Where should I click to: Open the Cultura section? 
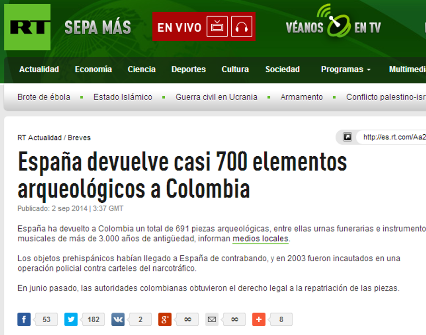point(235,69)
